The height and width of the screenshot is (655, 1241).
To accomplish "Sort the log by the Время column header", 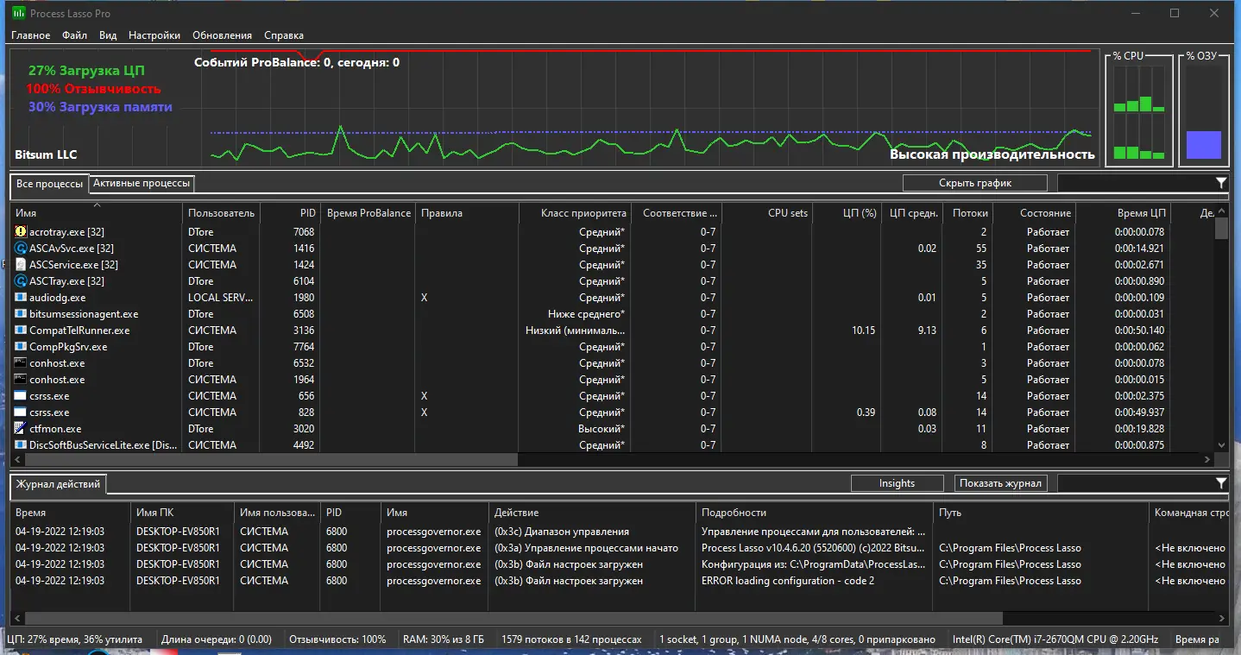I will click(30, 513).
